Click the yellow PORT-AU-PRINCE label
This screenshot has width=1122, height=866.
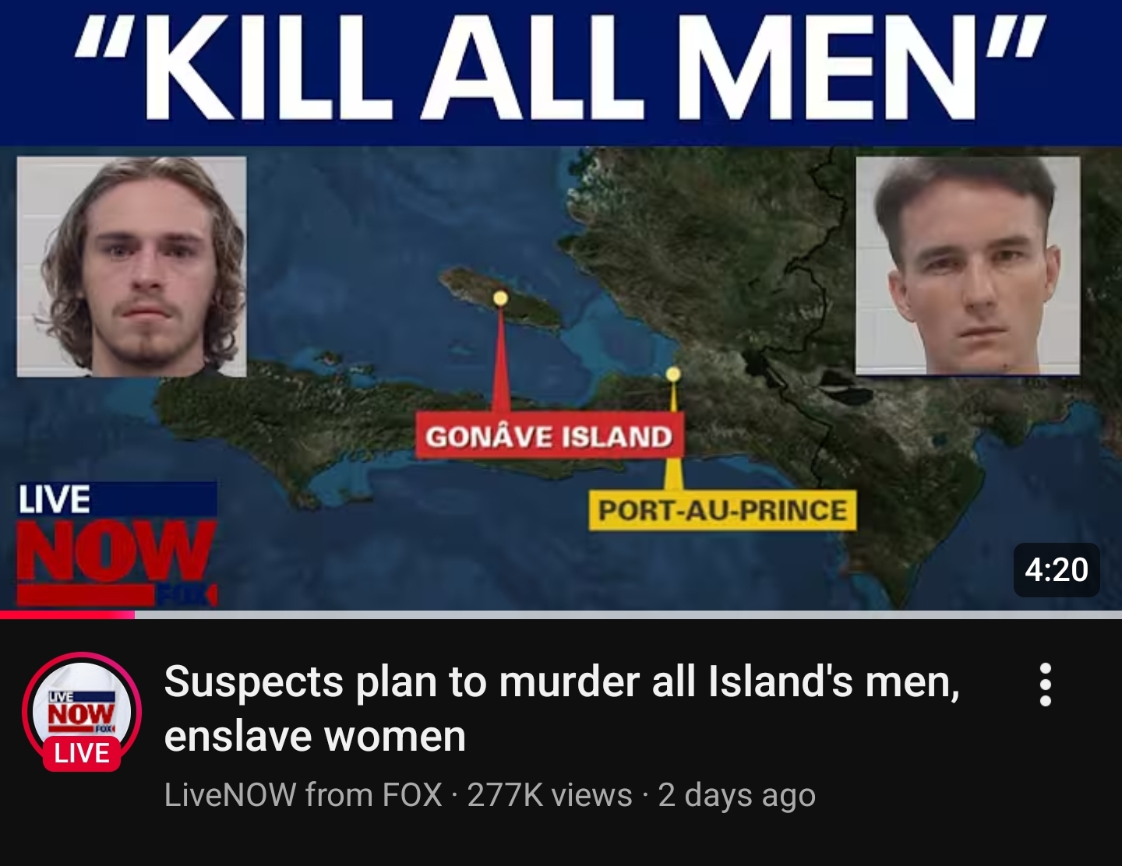722,510
